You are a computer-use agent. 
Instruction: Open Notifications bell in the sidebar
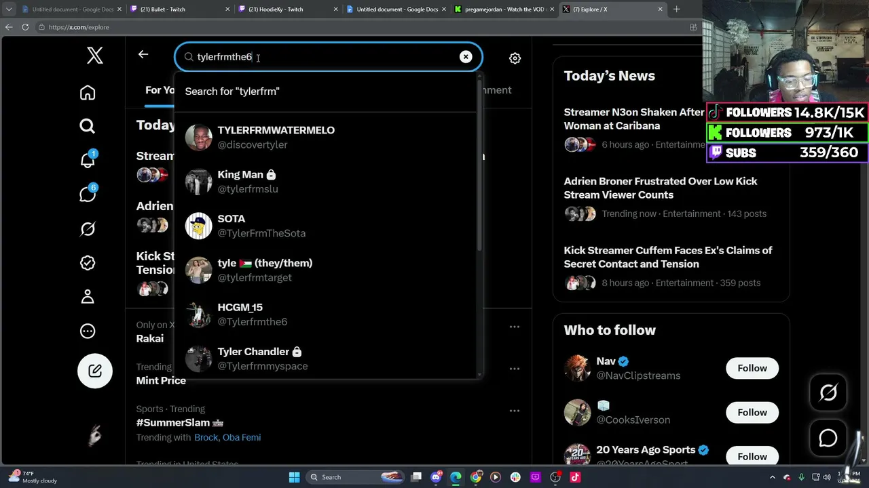point(88,160)
